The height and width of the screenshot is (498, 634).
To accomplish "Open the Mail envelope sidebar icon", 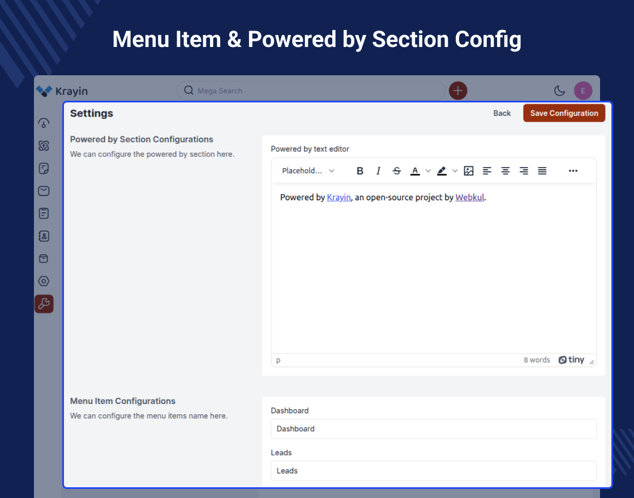I will tap(44, 191).
